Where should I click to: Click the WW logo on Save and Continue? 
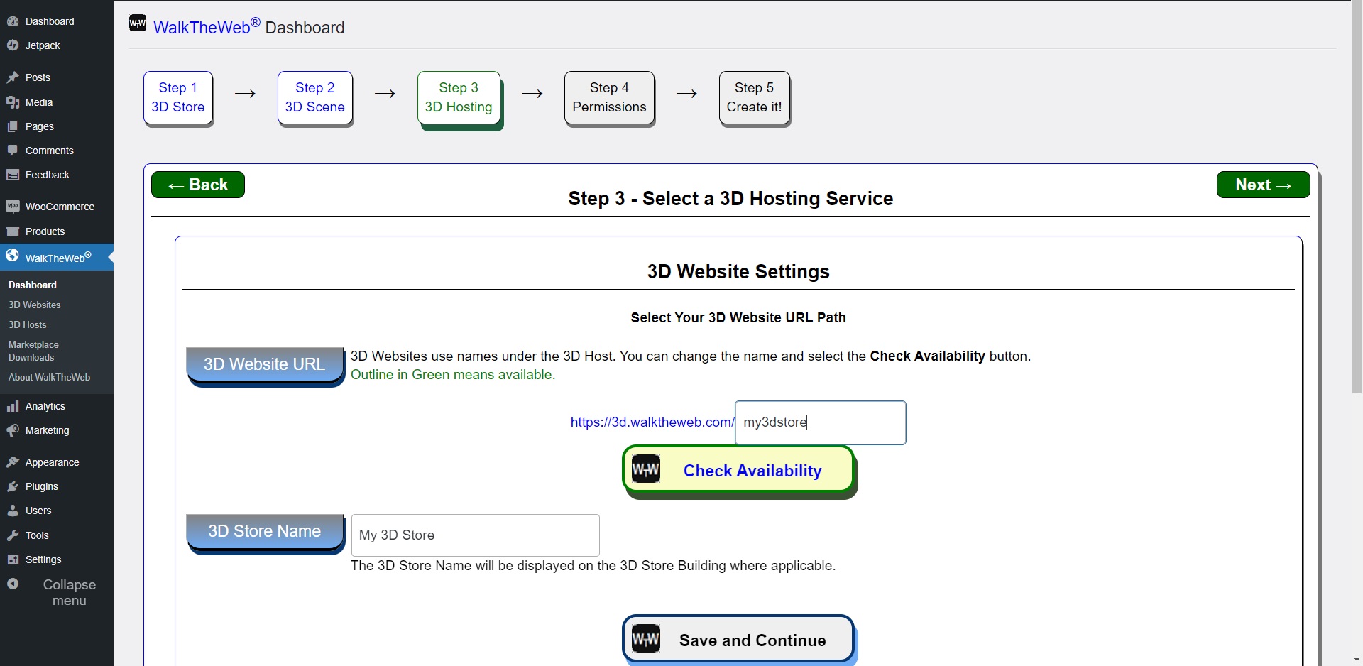click(x=646, y=639)
